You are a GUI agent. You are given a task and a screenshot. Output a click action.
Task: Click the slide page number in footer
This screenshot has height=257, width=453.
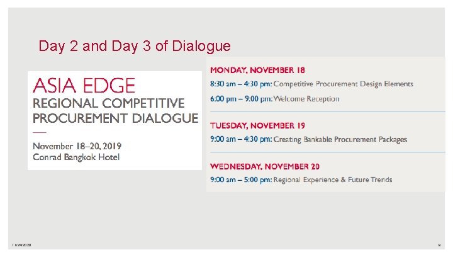tap(439, 245)
